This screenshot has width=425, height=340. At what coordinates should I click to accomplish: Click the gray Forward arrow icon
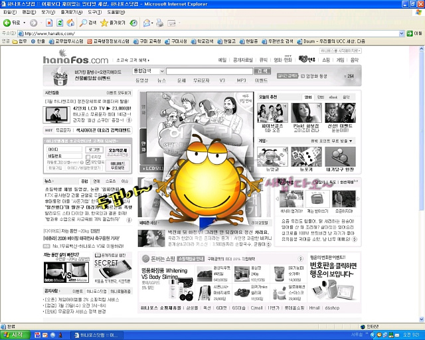click(x=33, y=23)
